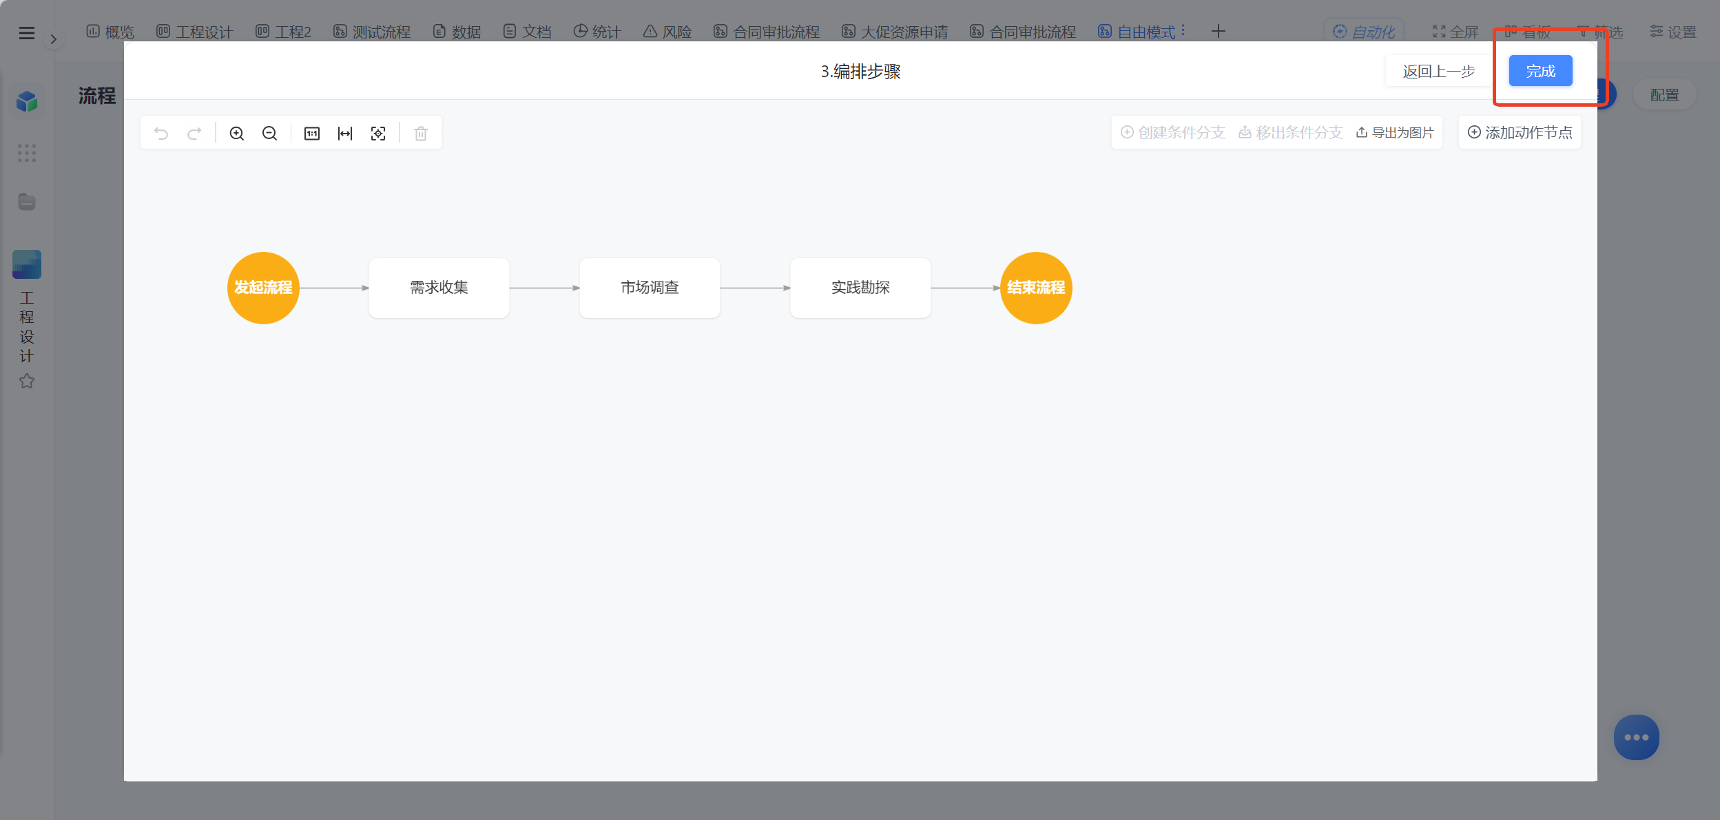This screenshot has width=1720, height=820.
Task: Expand sidebar with the chevron arrow
Action: click(53, 39)
